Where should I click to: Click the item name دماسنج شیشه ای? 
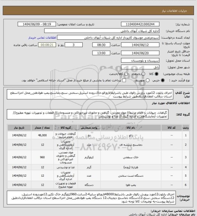[131, 145]
